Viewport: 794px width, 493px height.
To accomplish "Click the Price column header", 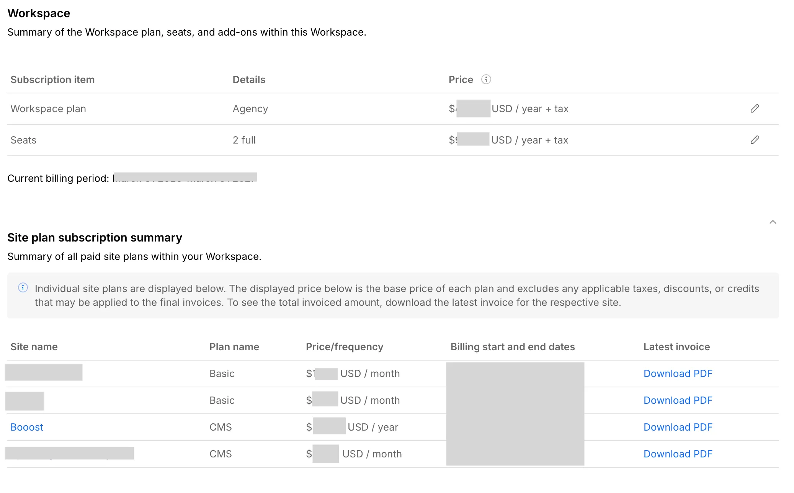I will pos(461,80).
